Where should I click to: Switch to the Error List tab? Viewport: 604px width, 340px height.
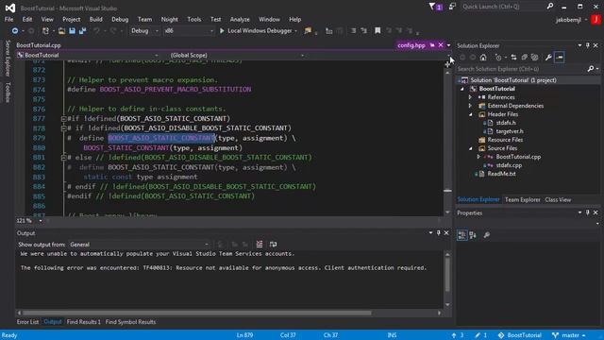tap(27, 322)
